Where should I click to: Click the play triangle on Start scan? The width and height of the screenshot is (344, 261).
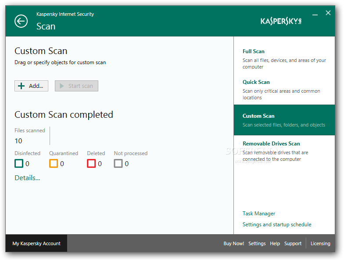pos(62,86)
